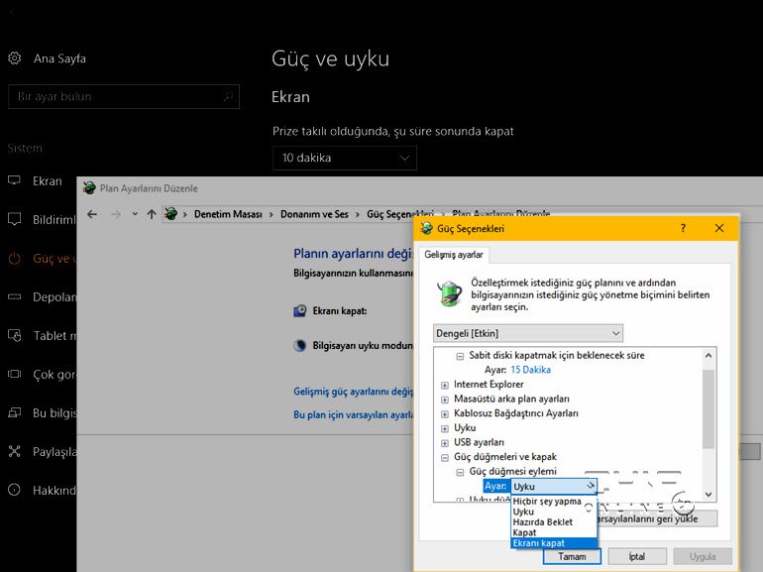Click the Tamam button

pos(572,556)
